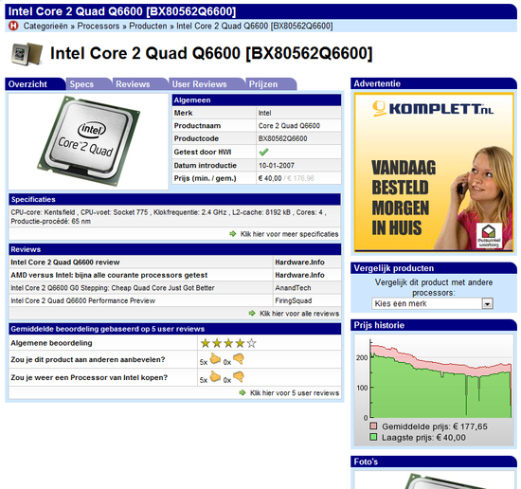Viewport: 521px width, 489px height.
Task: Click the green checkmark next to Getest door HWI
Action: pyautogui.click(x=263, y=152)
